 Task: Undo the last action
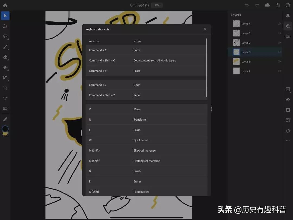click(246, 5)
